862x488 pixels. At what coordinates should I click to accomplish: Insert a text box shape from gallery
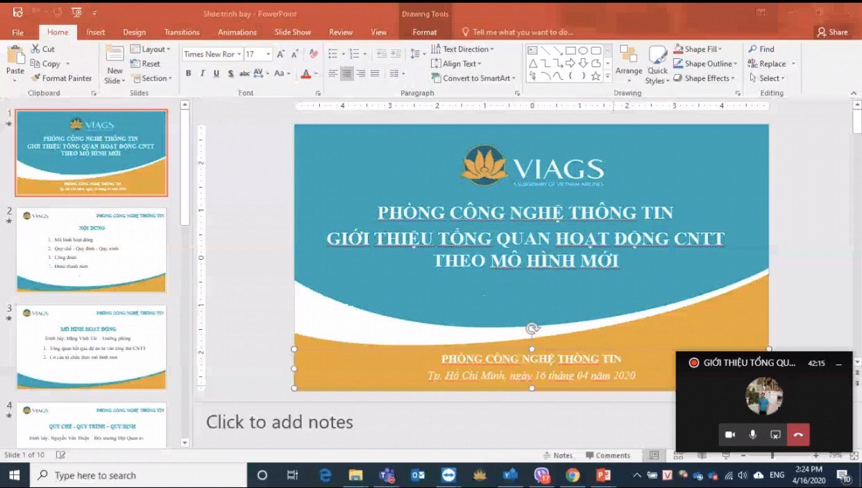532,51
